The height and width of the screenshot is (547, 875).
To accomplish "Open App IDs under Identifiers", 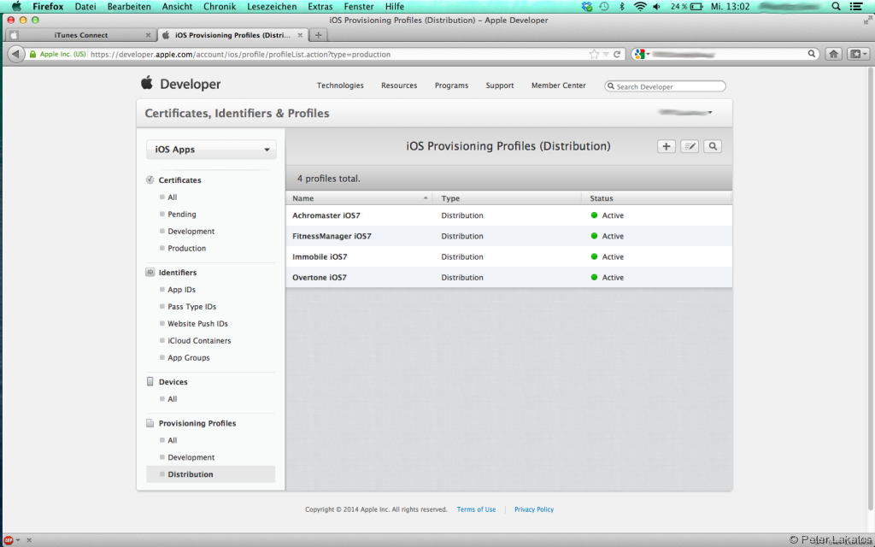I will click(x=182, y=290).
